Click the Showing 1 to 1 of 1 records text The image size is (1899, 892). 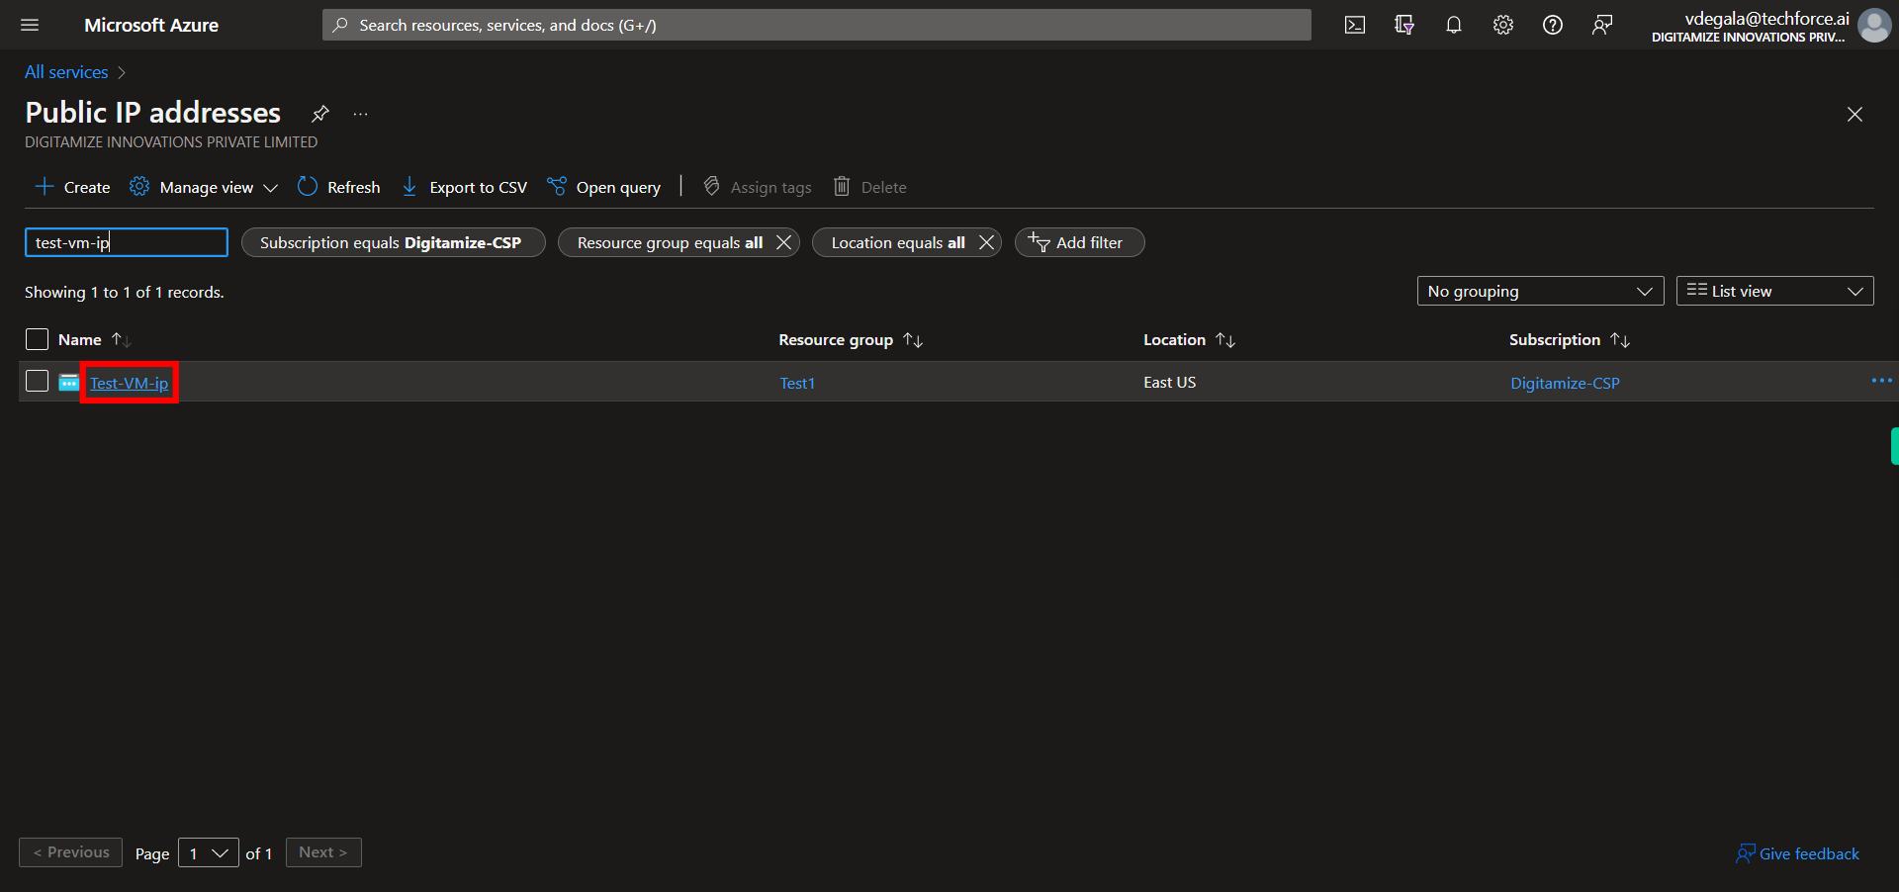pyautogui.click(x=125, y=292)
